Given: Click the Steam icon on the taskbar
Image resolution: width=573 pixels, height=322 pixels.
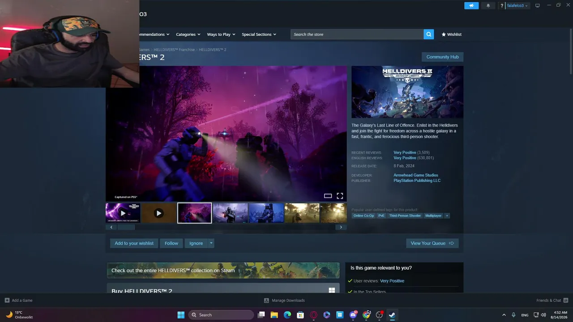Looking at the screenshot, I should click(392, 315).
